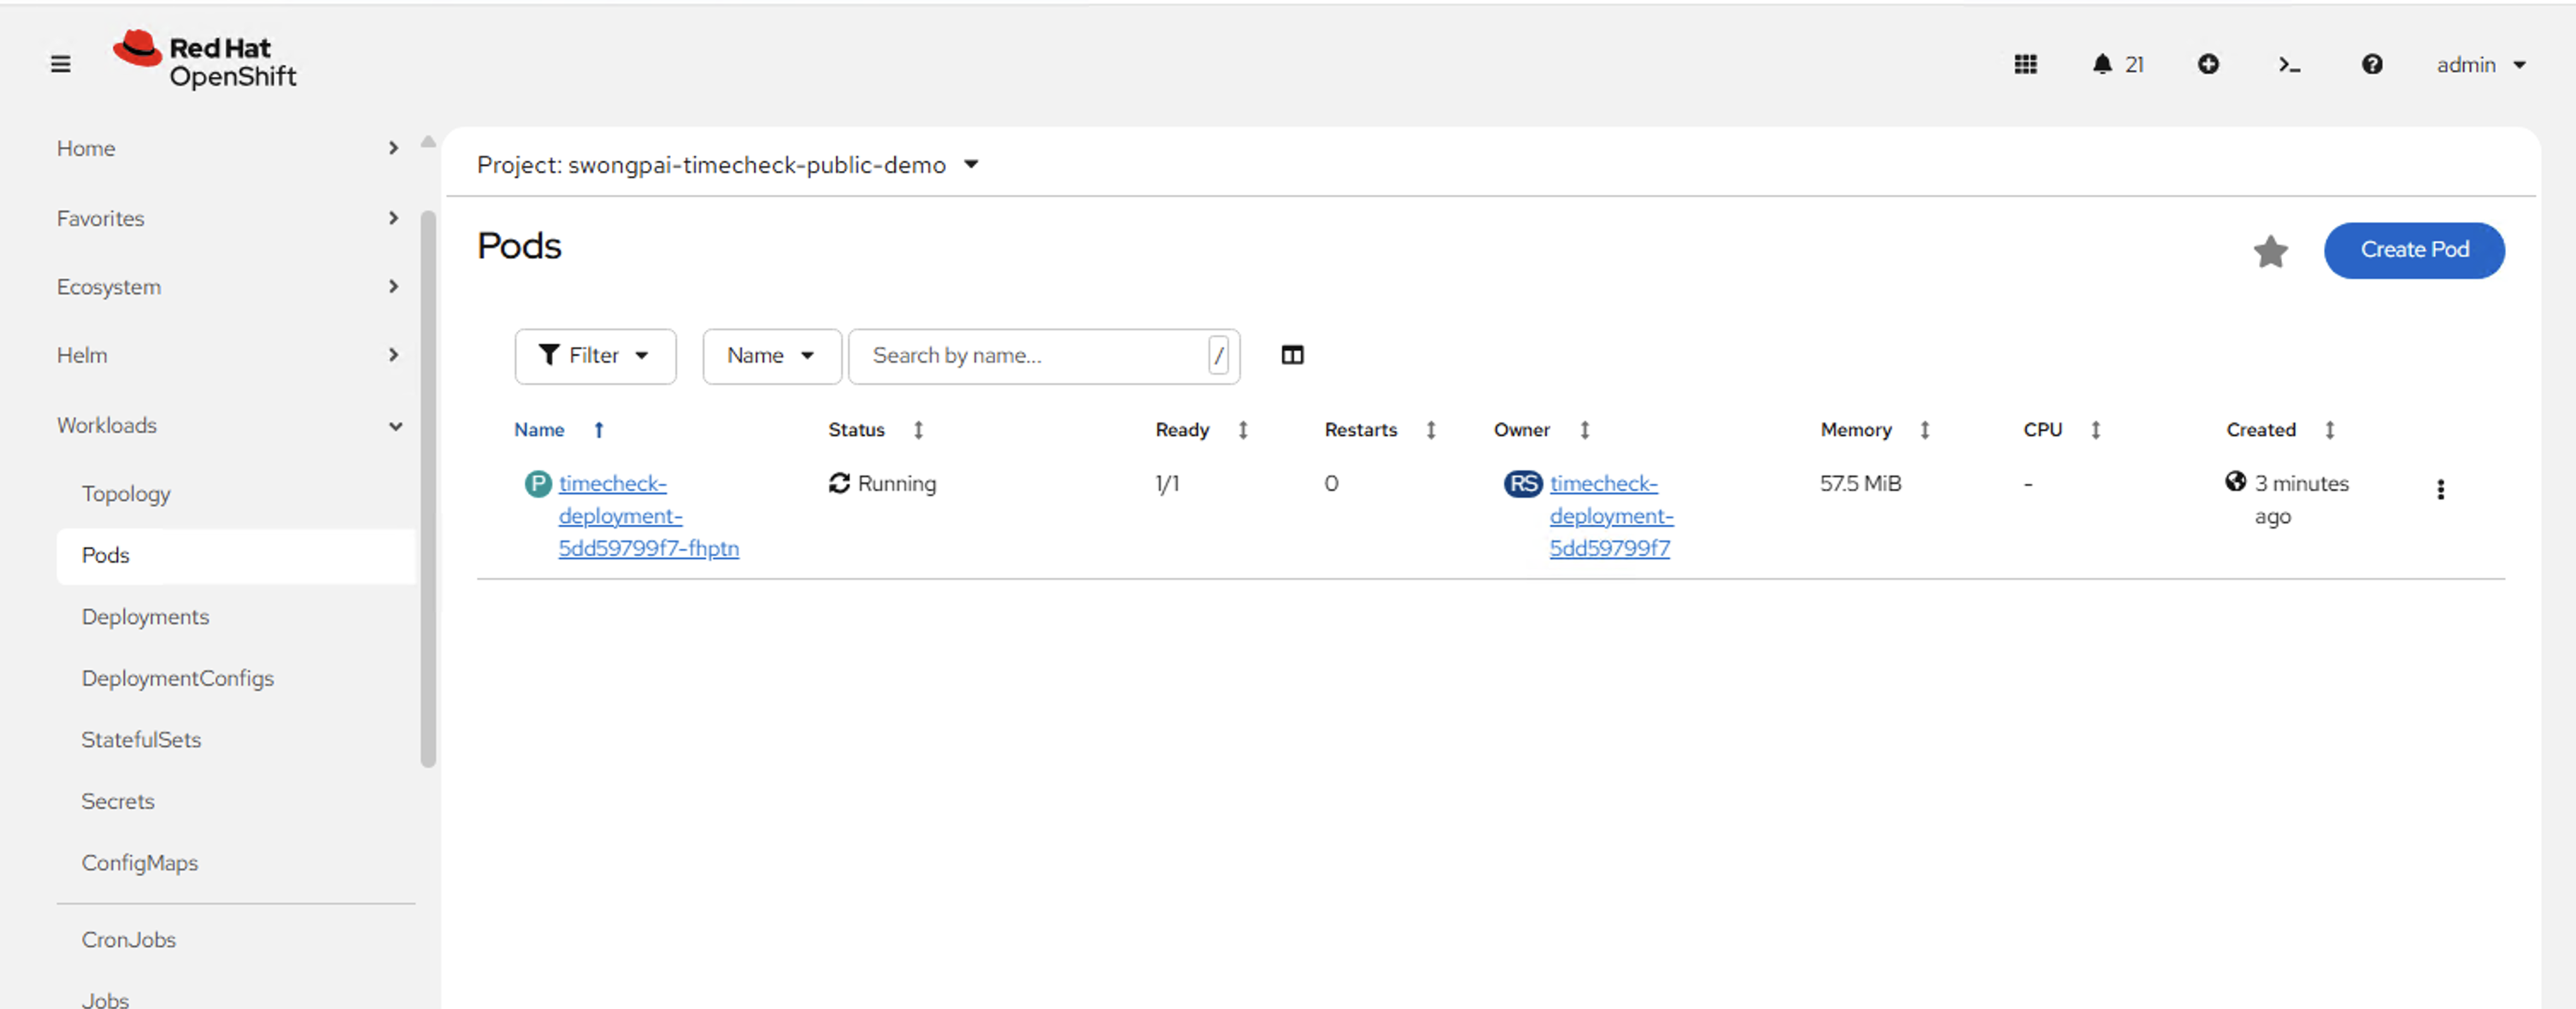2576x1009 pixels.
Task: Click the 57.5 MiB memory value
Action: (1860, 484)
